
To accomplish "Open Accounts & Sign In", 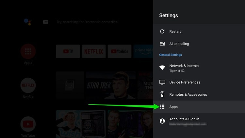I will [x=199, y=121].
